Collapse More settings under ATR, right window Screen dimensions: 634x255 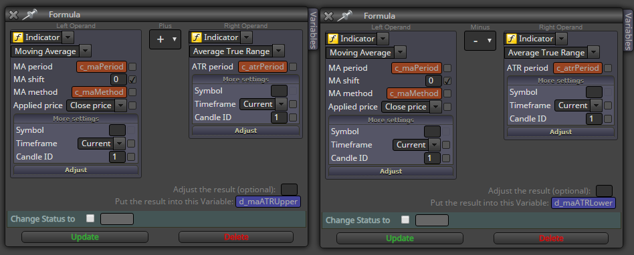(561, 80)
